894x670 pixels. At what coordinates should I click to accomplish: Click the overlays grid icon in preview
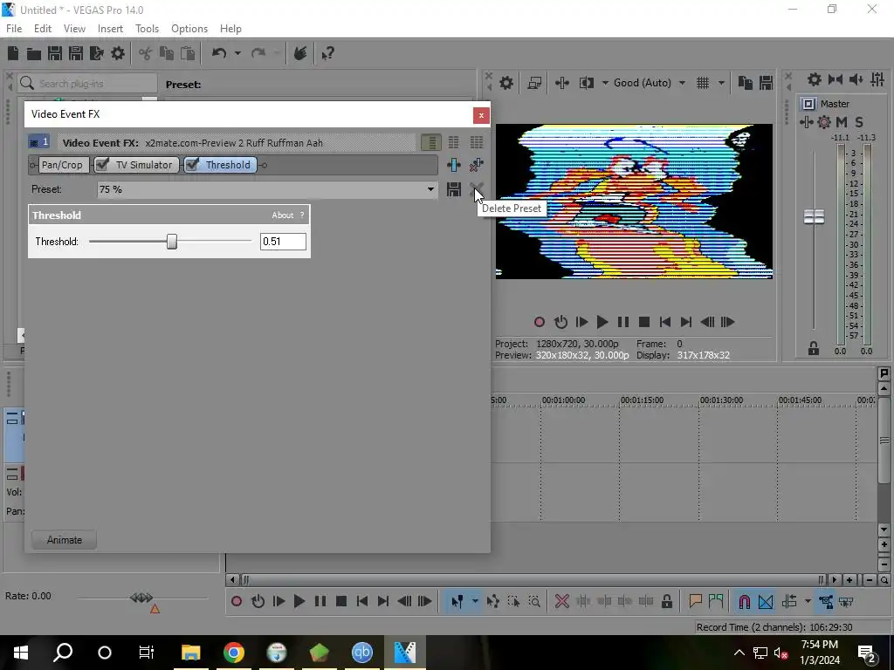tap(703, 83)
